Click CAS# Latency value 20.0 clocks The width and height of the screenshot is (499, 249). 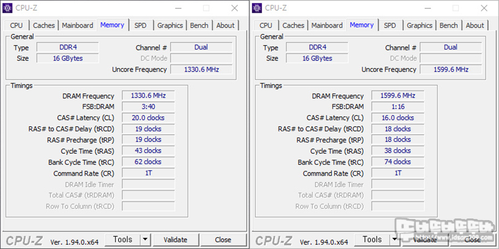pyautogui.click(x=148, y=118)
